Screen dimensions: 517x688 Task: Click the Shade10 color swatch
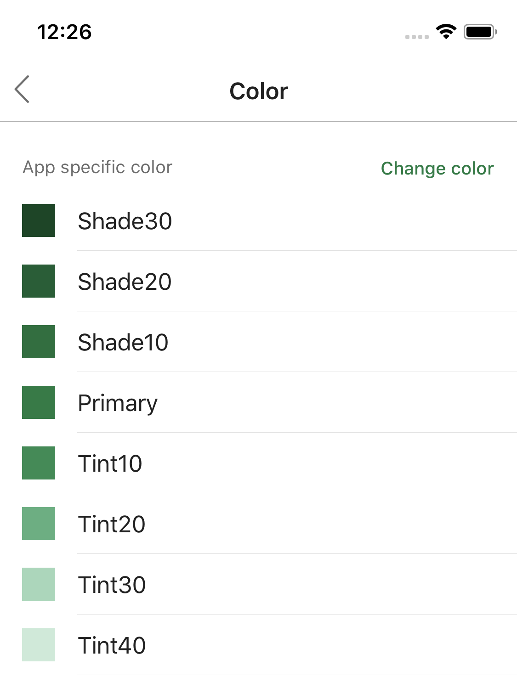pyautogui.click(x=38, y=342)
